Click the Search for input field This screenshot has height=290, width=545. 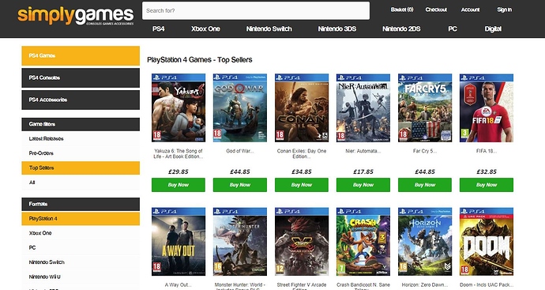point(256,11)
